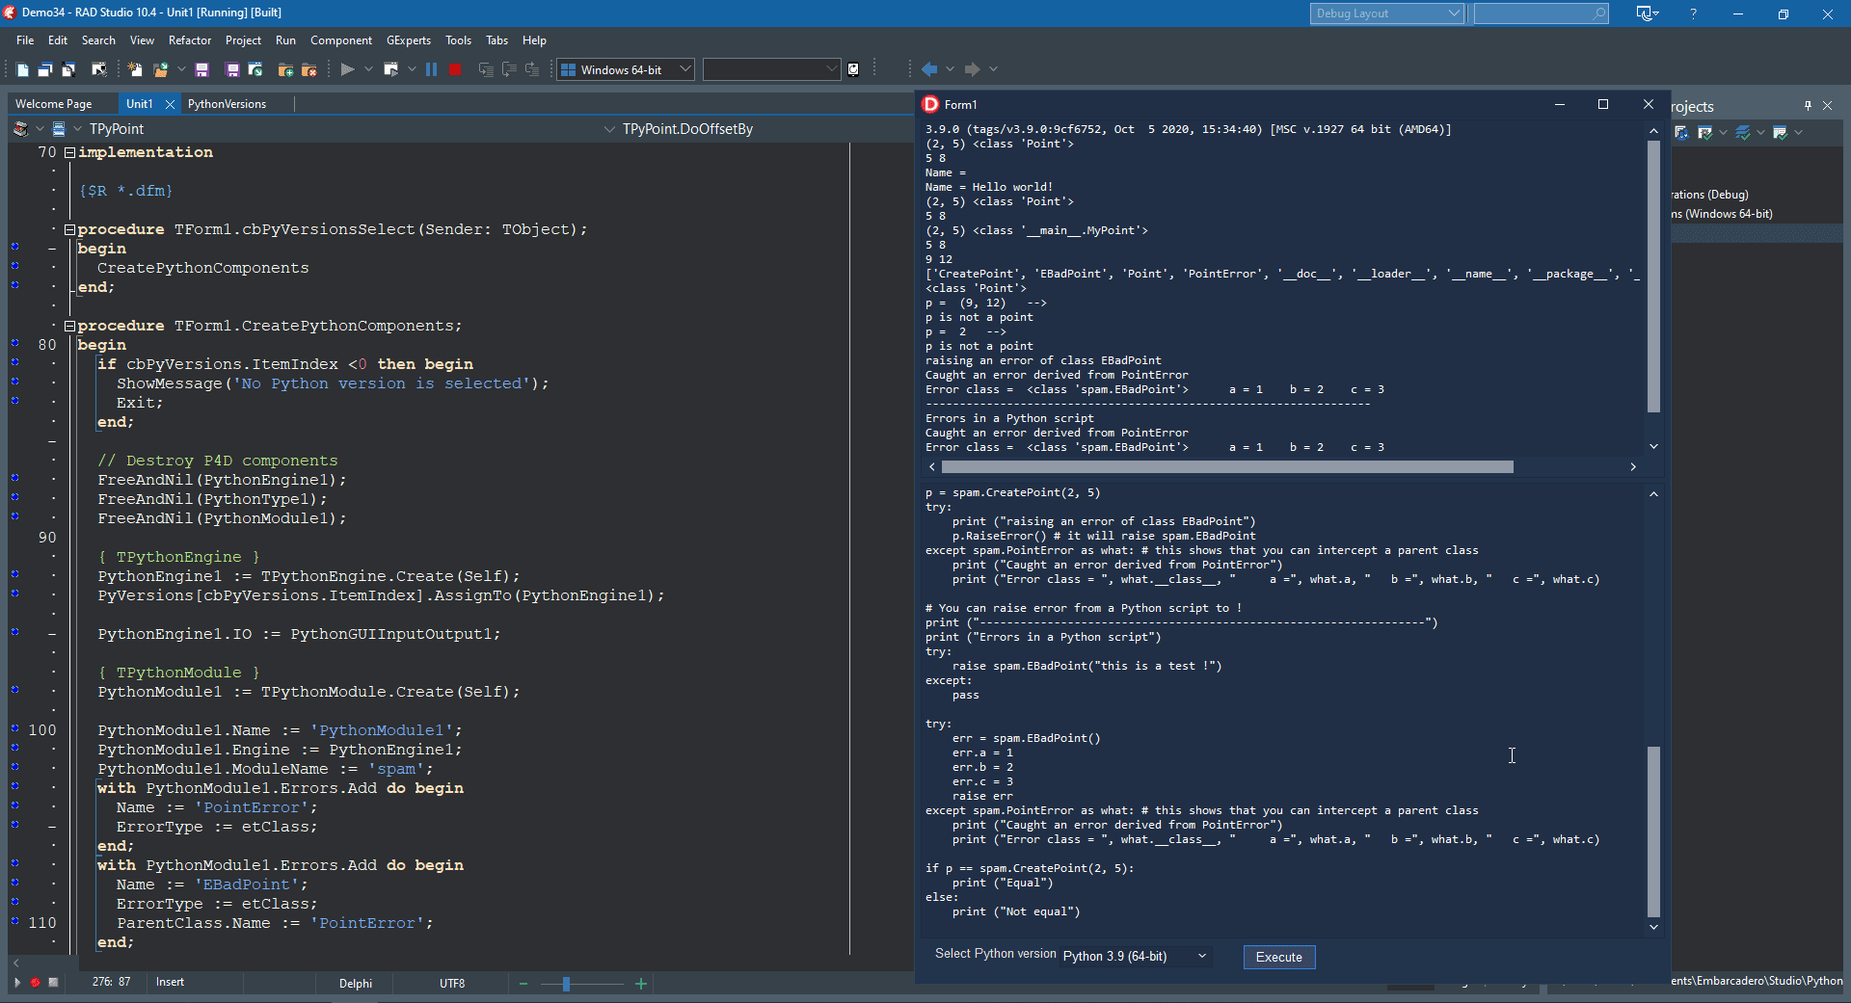Click the editor zoom slider handle
The height and width of the screenshot is (1003, 1851).
point(566,984)
